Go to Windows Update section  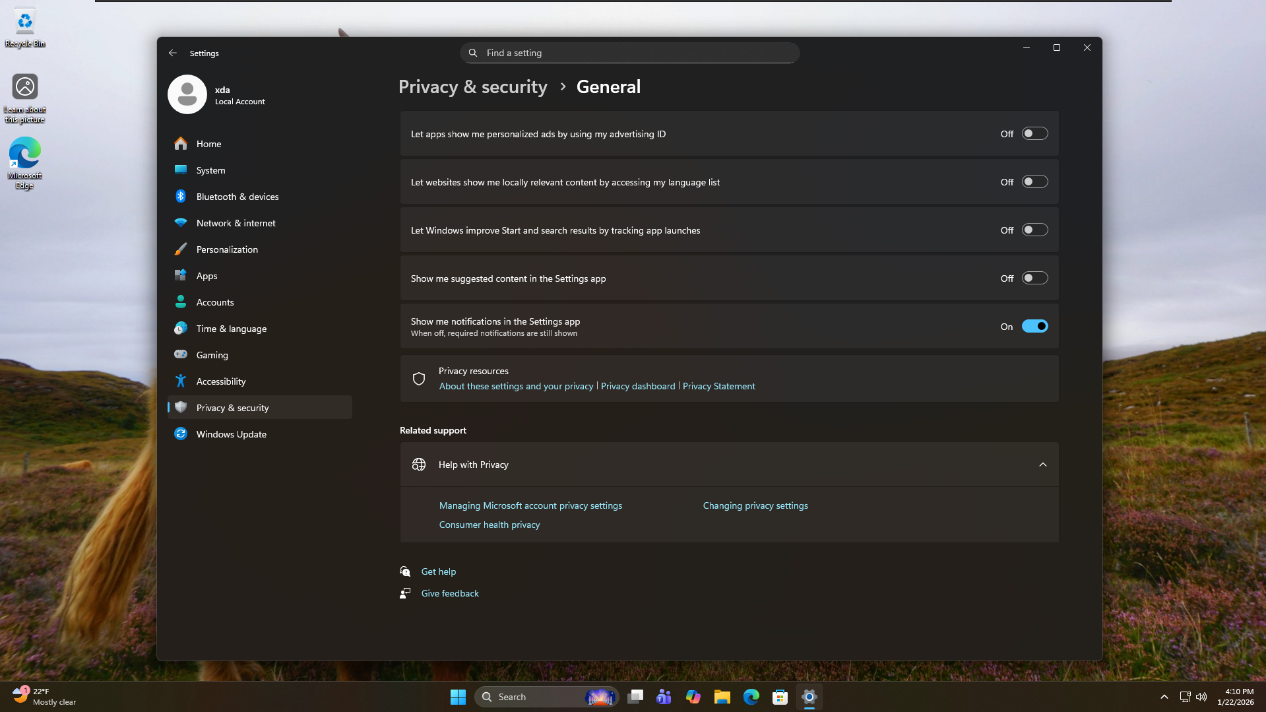coord(260,434)
